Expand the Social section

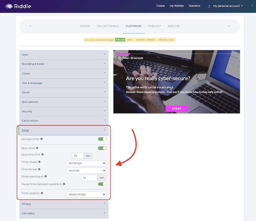tap(64, 92)
